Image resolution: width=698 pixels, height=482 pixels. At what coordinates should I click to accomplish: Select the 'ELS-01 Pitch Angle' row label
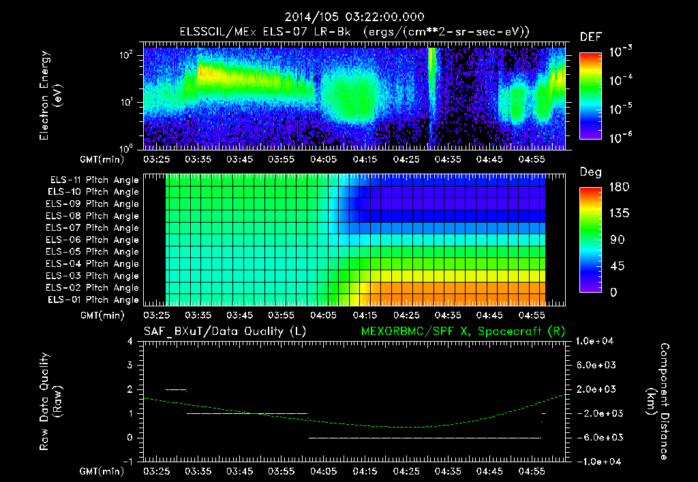point(93,300)
